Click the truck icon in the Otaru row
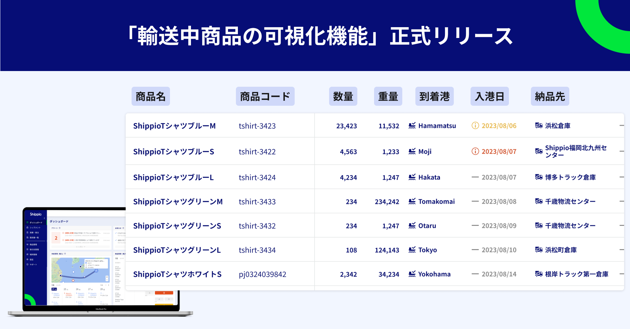Image resolution: width=630 pixels, height=329 pixels. (539, 226)
